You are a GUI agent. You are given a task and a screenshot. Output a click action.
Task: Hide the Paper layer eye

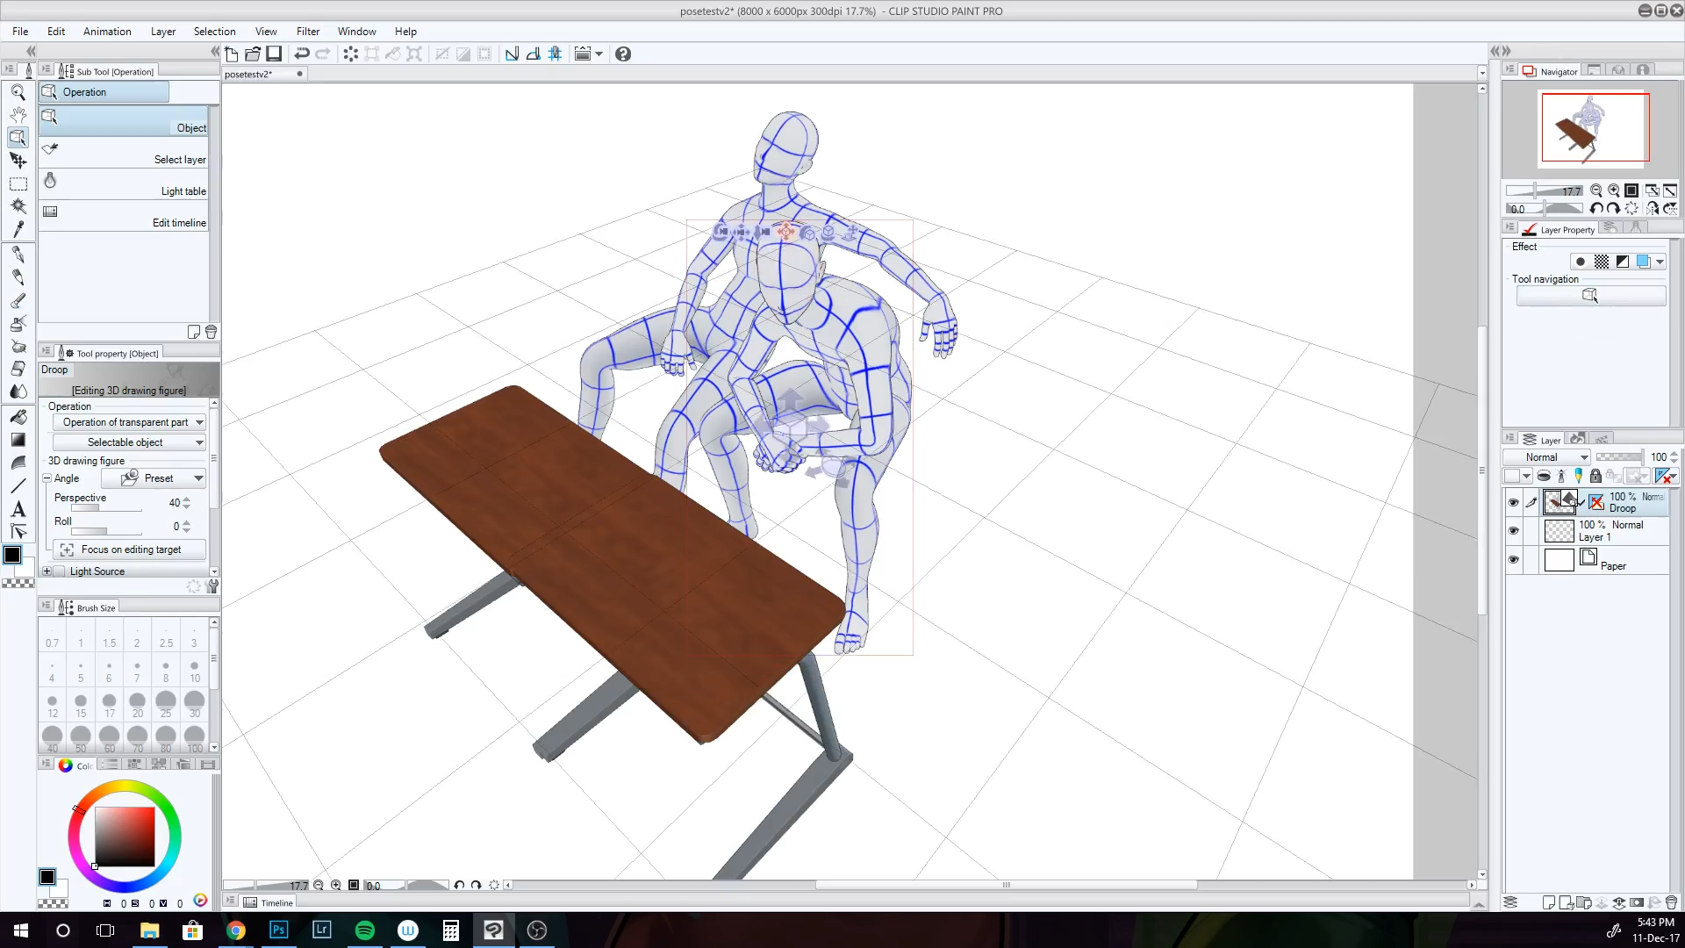[1513, 560]
